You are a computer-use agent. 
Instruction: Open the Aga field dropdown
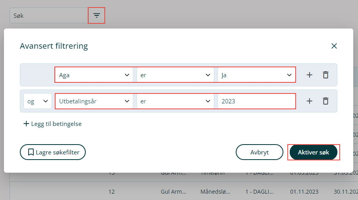(x=94, y=75)
